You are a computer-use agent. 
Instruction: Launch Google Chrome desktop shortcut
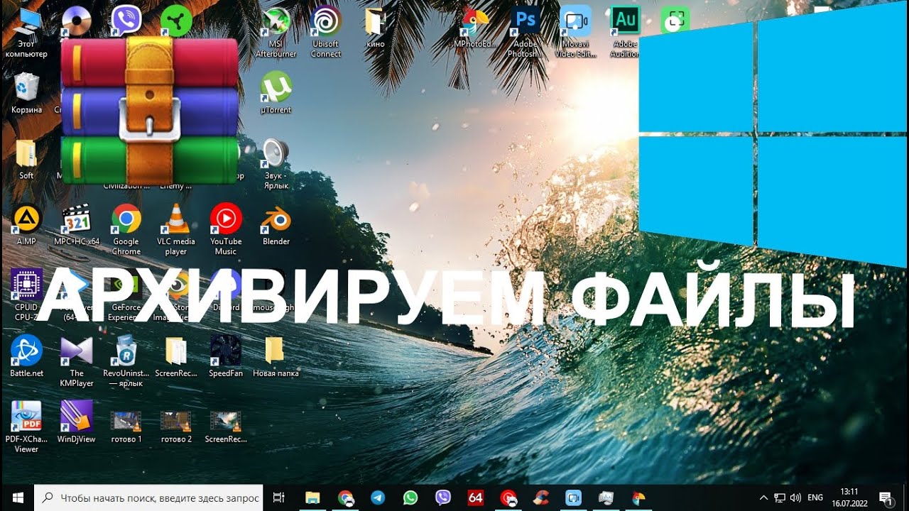tap(126, 230)
